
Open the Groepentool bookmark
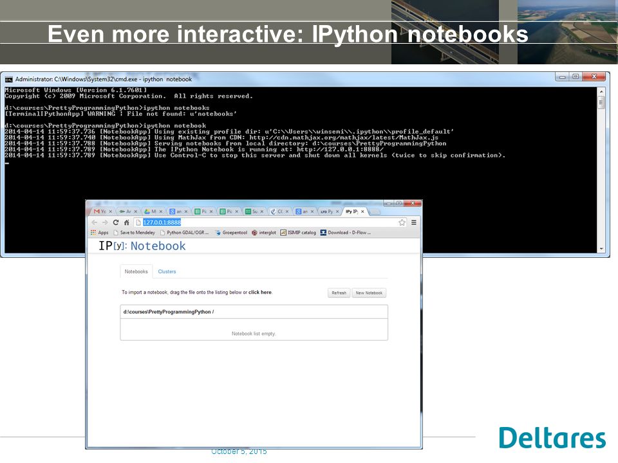pyautogui.click(x=231, y=233)
